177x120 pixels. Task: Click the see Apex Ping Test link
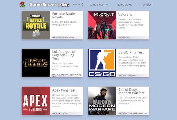coord(60,113)
